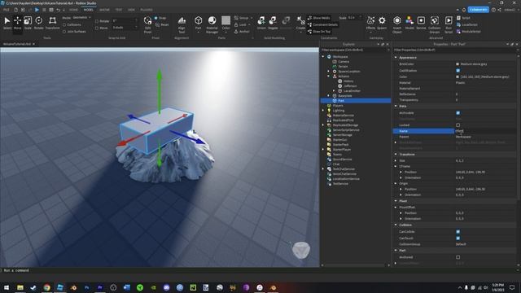The width and height of the screenshot is (521, 293).
Task: Click the view selector cube in viewport
Action: click(x=301, y=250)
